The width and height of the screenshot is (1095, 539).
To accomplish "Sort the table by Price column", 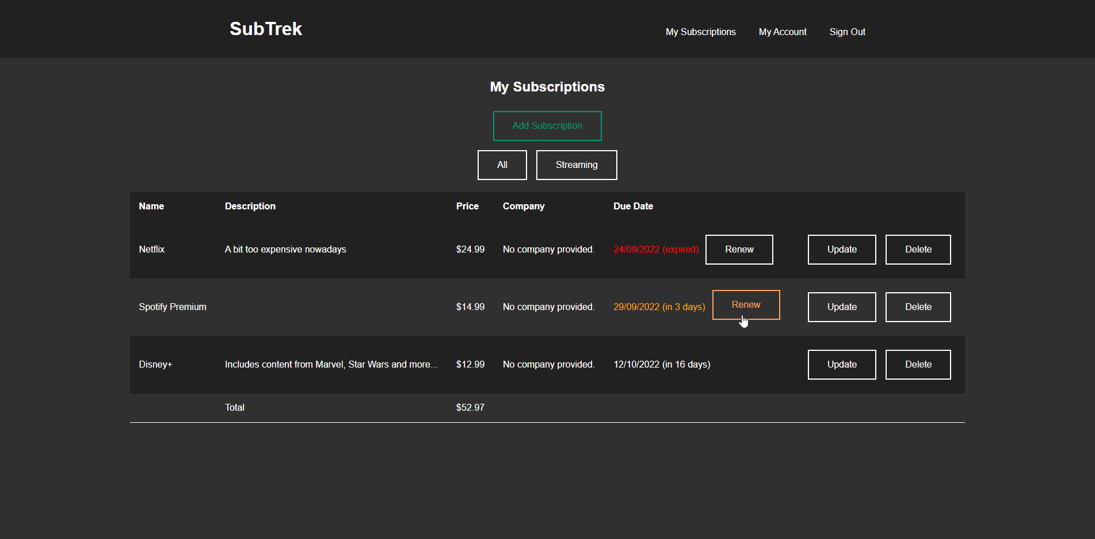I will pyautogui.click(x=467, y=205).
